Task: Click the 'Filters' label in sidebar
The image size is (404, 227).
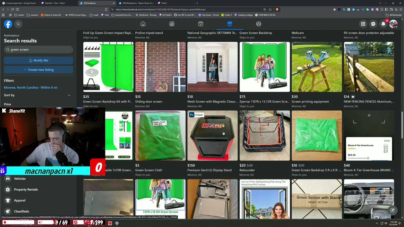Action: tap(9, 81)
